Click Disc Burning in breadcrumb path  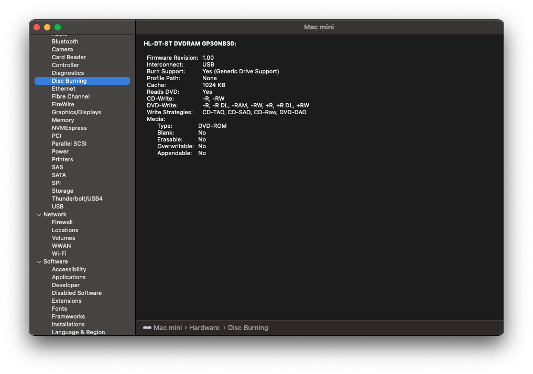click(x=248, y=328)
